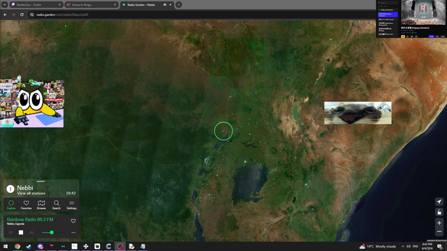447x251 pixels.
Task: Expand the system tray hidden icons chevron
Action: pos(403,246)
